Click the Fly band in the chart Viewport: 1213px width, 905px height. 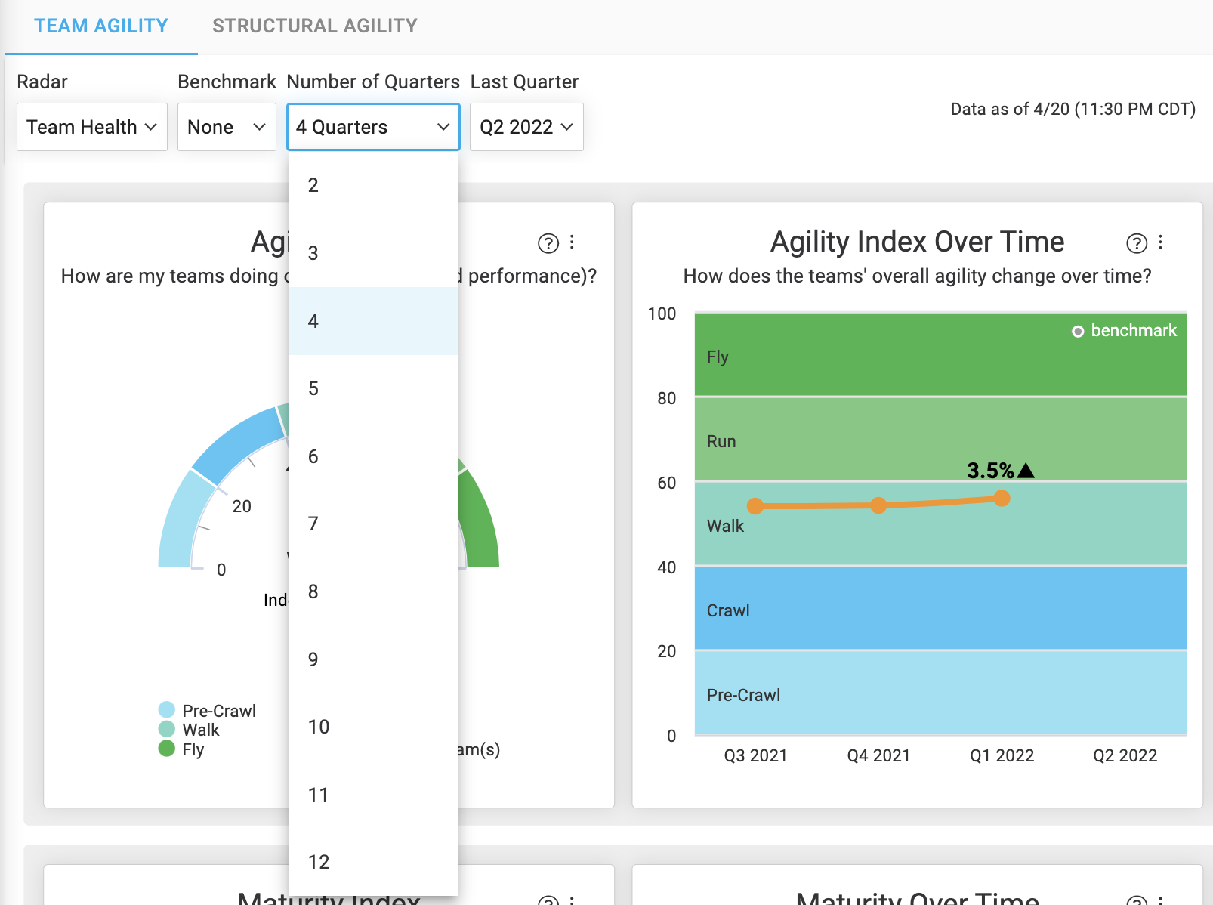click(940, 355)
